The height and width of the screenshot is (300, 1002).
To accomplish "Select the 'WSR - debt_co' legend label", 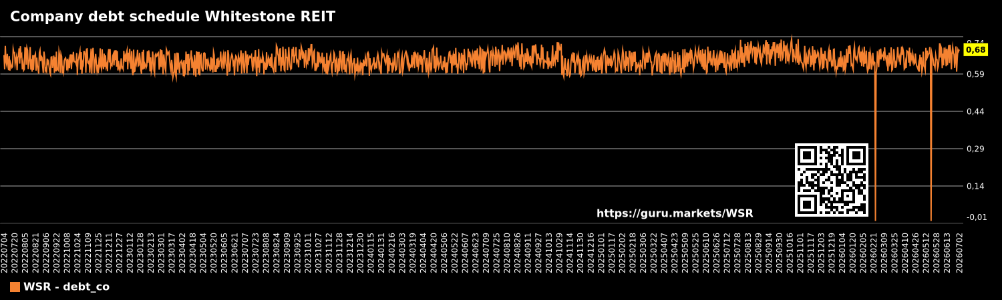I will pyautogui.click(x=66, y=287).
